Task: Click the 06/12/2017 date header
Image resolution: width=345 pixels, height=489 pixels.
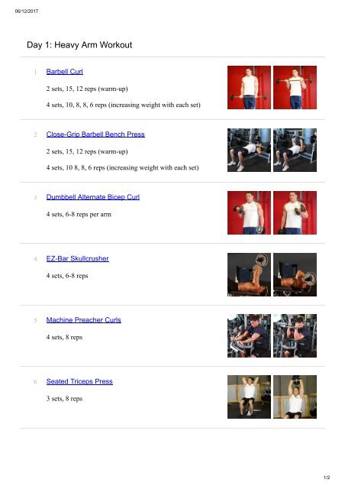Action: point(27,11)
